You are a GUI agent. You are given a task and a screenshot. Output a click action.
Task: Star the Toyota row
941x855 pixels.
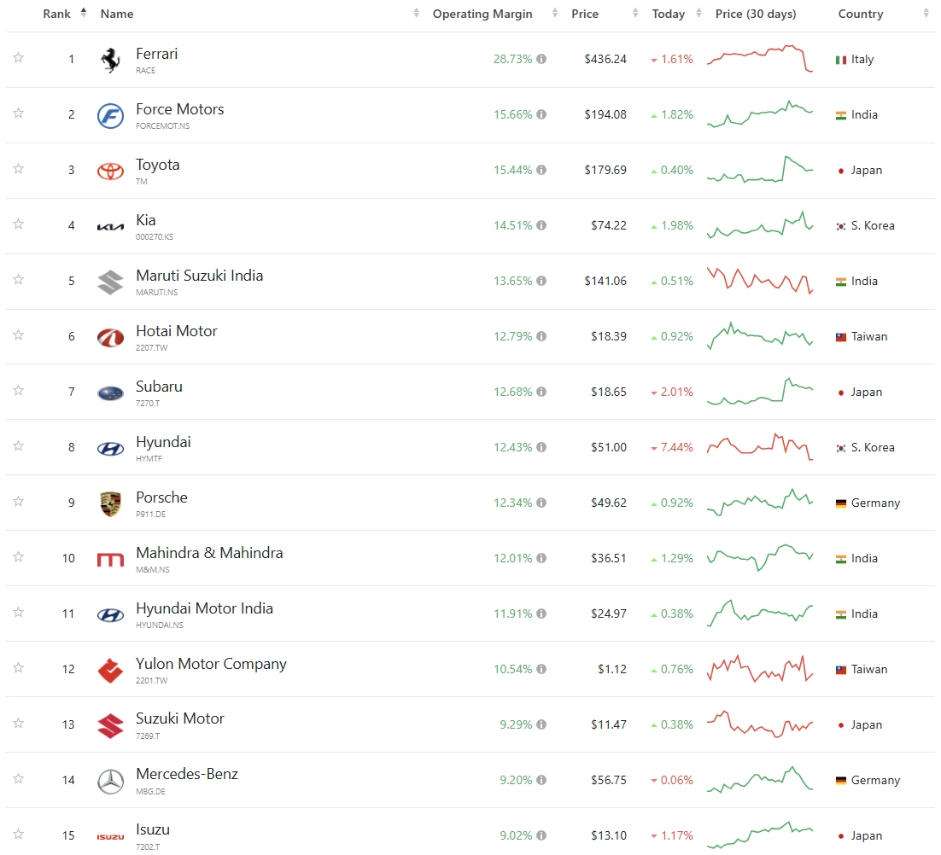point(19,168)
